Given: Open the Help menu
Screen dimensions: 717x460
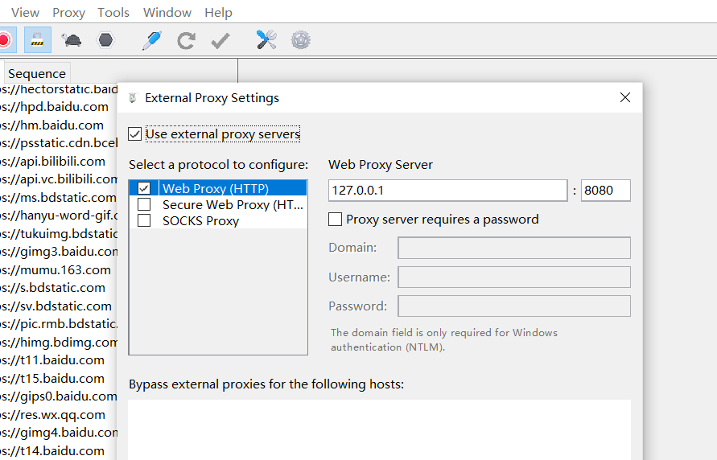Looking at the screenshot, I should tap(218, 12).
